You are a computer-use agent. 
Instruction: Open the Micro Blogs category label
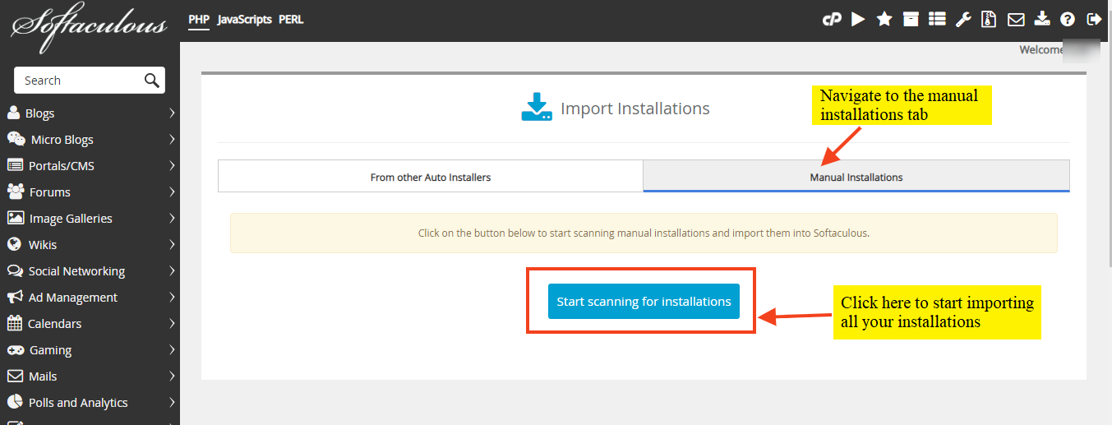62,140
